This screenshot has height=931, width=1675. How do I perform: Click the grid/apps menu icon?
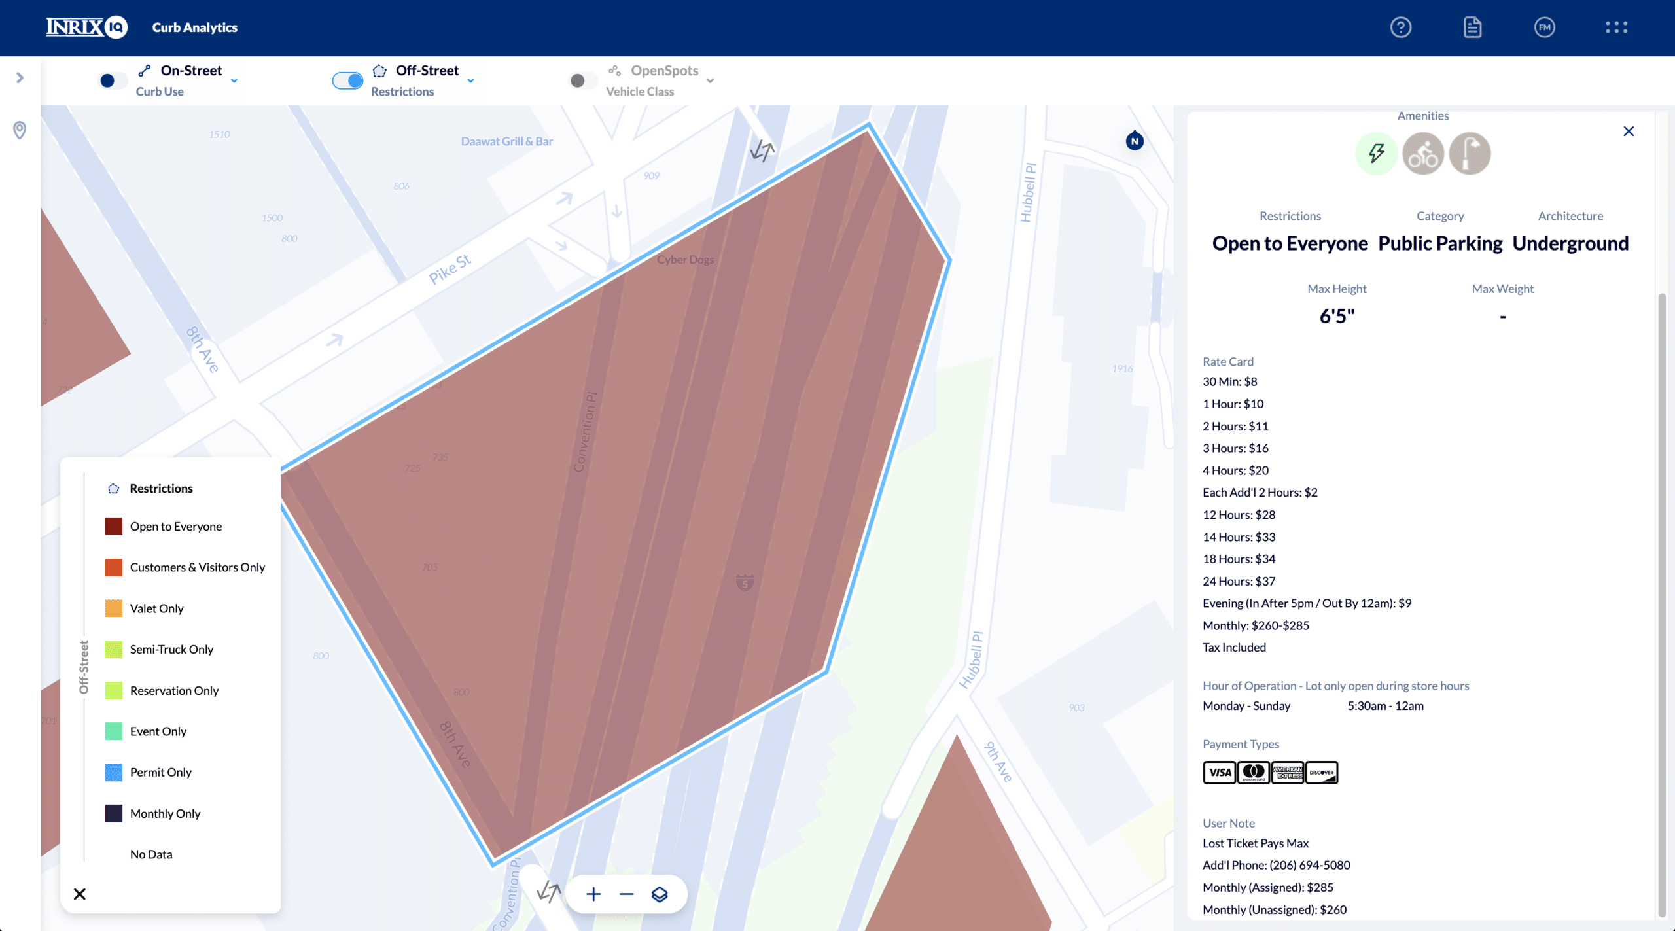pos(1617,27)
